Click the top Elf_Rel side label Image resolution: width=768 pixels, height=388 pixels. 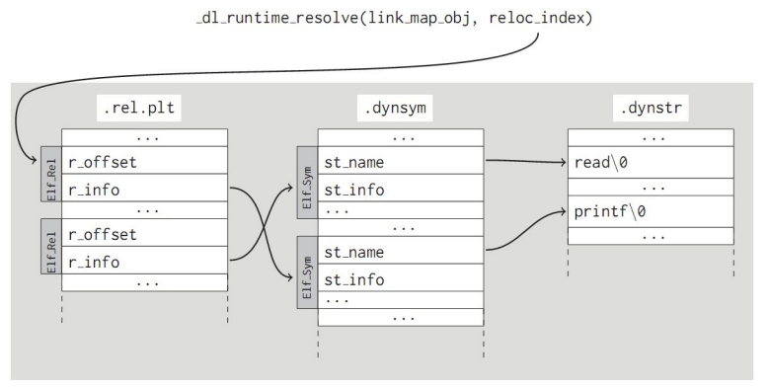click(x=51, y=174)
